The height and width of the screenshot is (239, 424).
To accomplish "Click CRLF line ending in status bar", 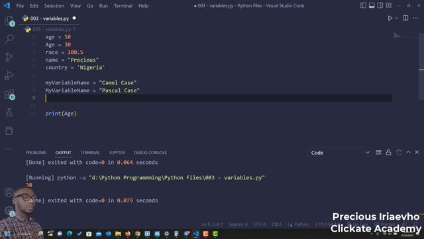I will click(x=277, y=224).
